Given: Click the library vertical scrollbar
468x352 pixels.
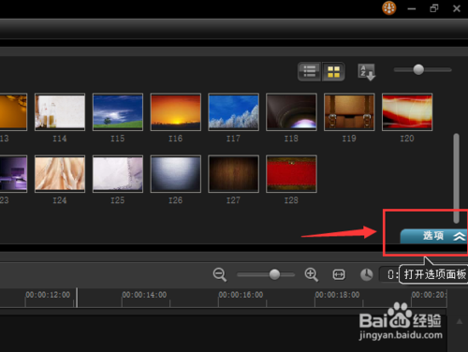Looking at the screenshot, I should pos(456,178).
